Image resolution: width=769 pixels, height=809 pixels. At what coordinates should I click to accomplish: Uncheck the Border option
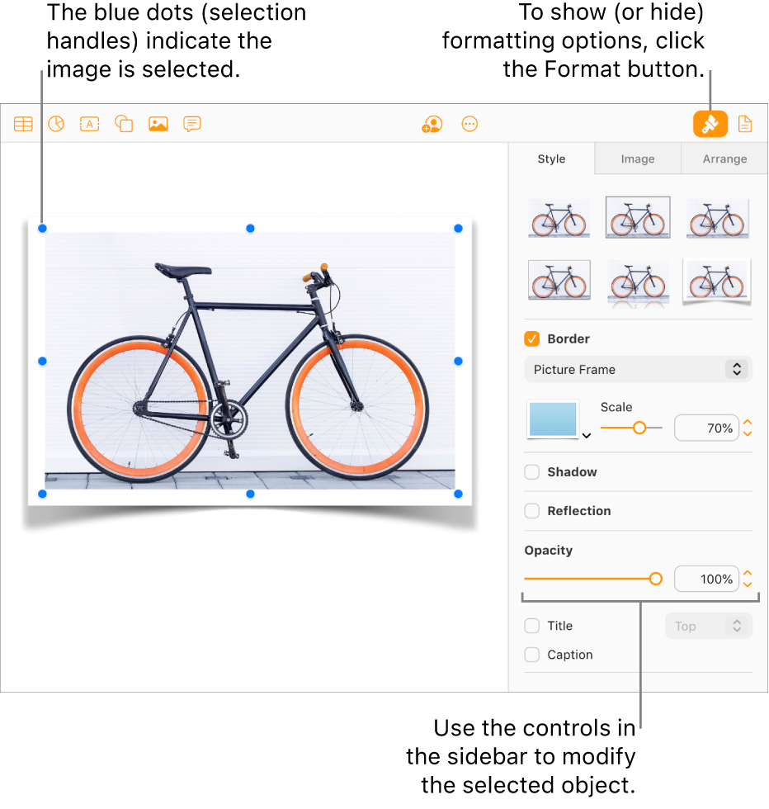[531, 338]
